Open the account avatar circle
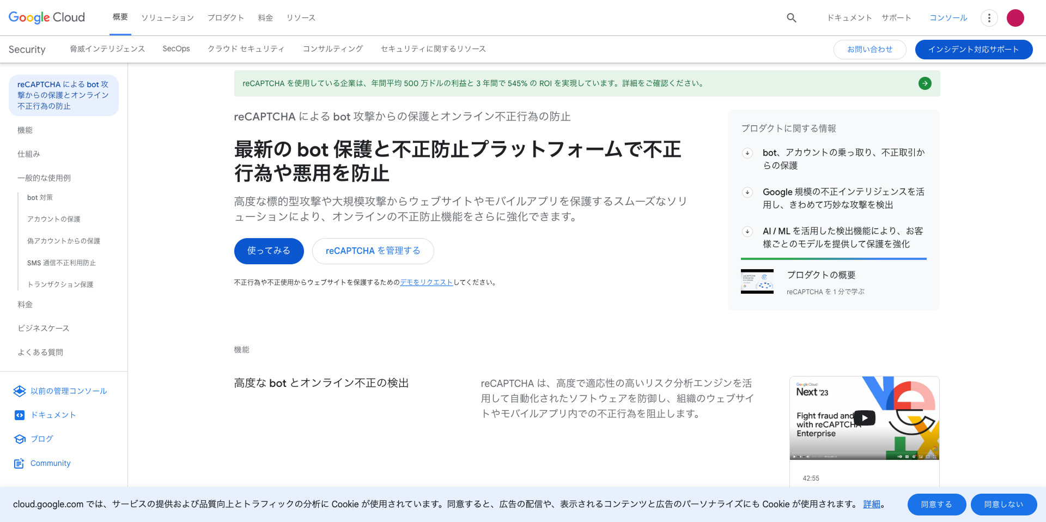Screen dimensions: 1046x522 click(1015, 18)
